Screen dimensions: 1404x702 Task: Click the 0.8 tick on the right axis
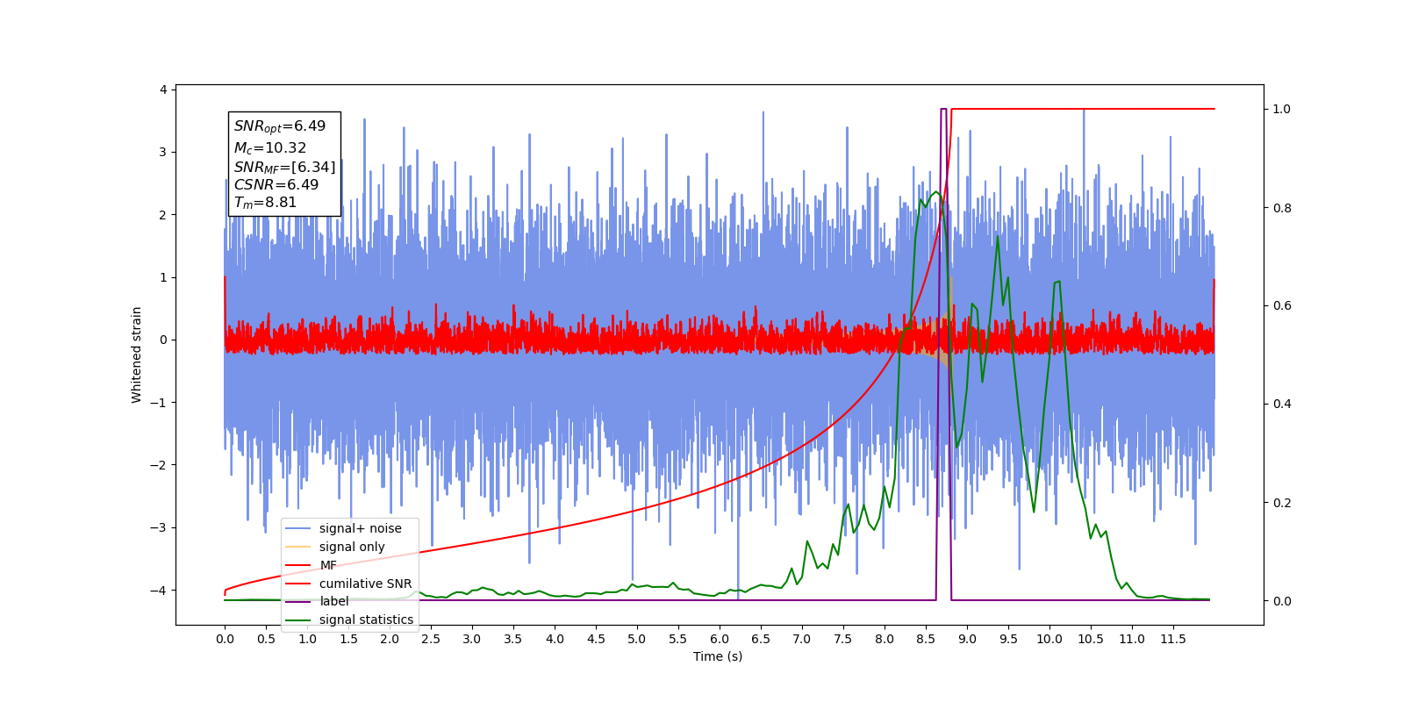[1282, 208]
